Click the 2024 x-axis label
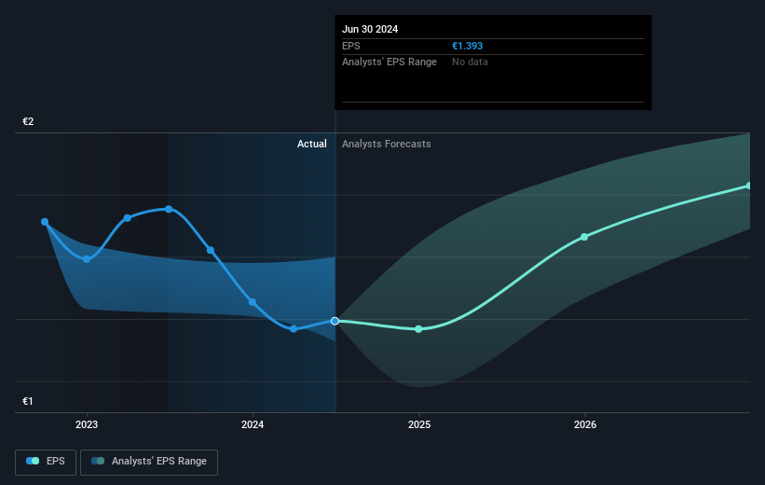The height and width of the screenshot is (485, 765). (253, 424)
